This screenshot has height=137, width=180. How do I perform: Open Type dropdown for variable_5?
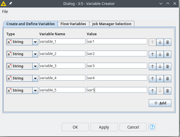pyautogui.click(x=35, y=90)
